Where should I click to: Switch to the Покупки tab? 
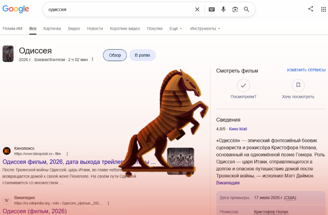pos(155,29)
